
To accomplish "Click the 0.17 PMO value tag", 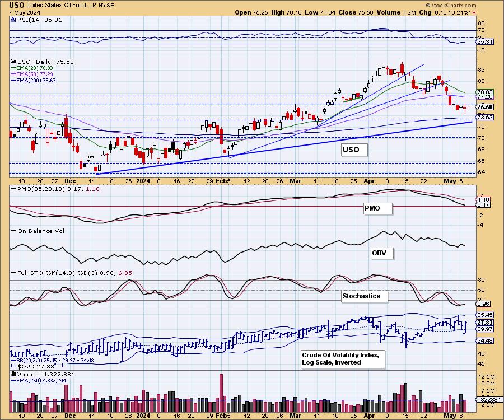I will [x=484, y=205].
